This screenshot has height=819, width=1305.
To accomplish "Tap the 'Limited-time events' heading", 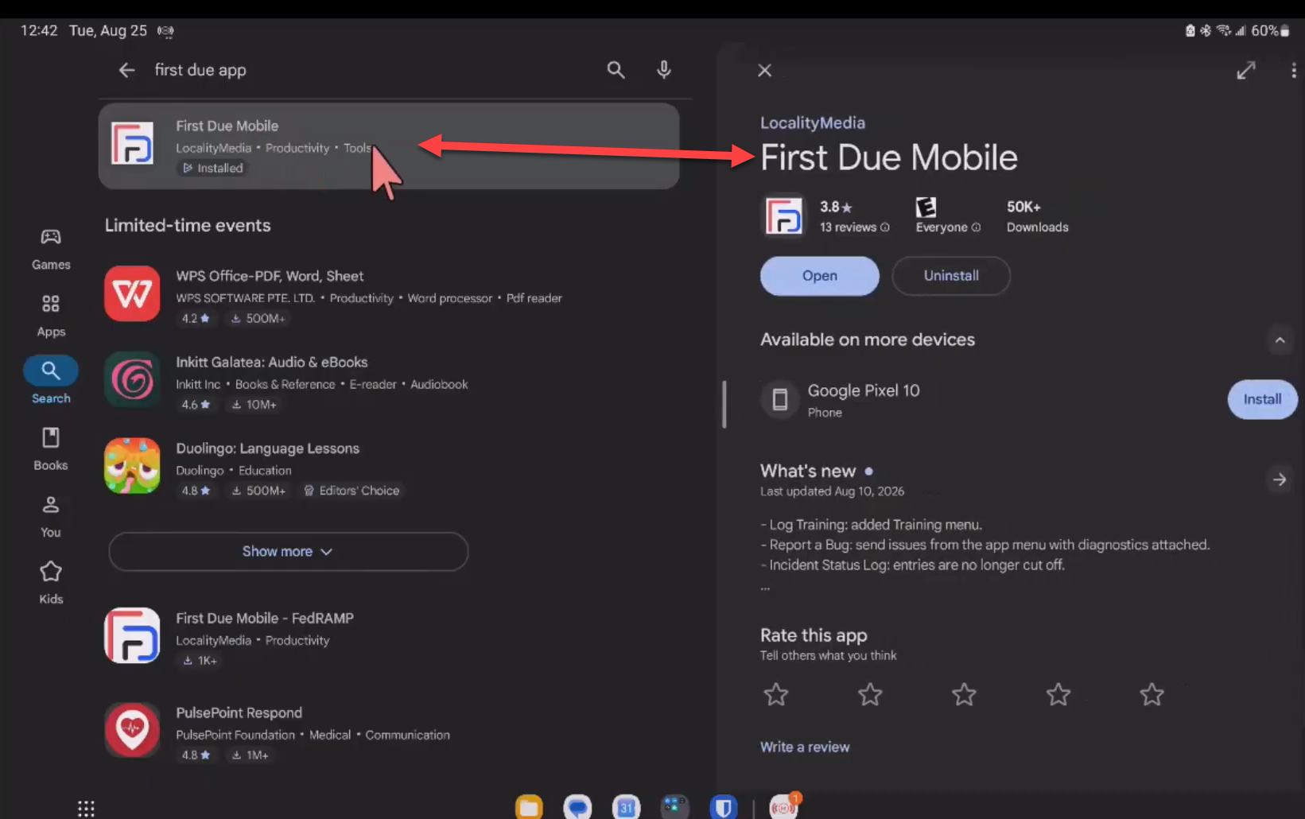I will pyautogui.click(x=188, y=225).
